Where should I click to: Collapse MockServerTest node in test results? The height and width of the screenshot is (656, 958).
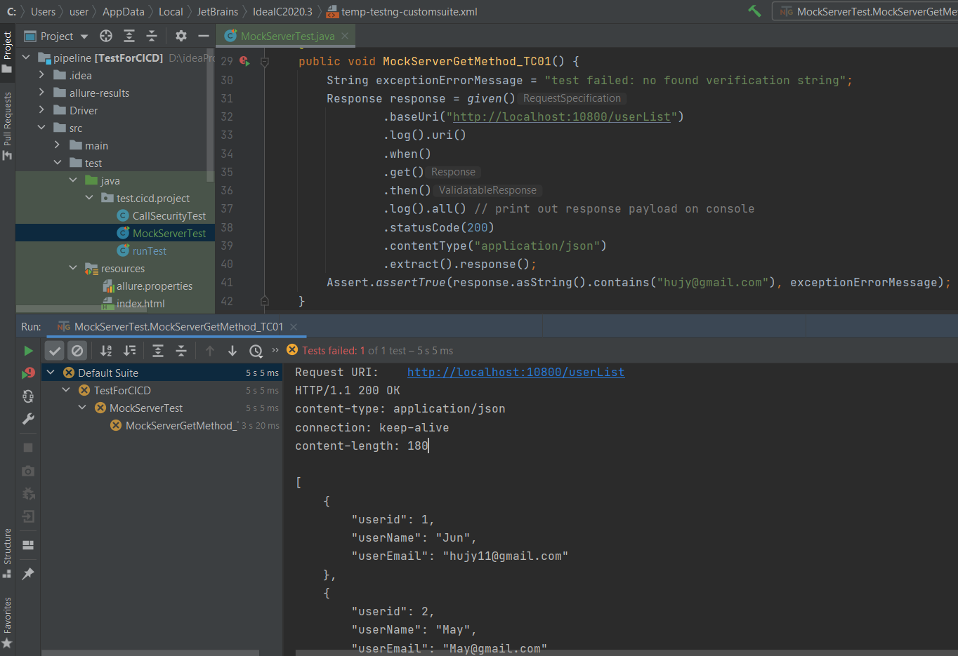click(x=82, y=408)
